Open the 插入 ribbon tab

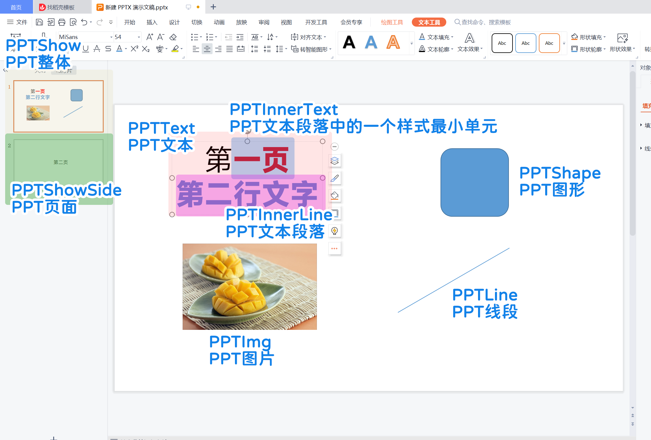click(152, 22)
